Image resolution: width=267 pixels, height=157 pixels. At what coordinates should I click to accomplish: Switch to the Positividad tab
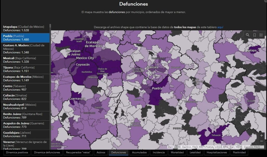[x=239, y=153]
